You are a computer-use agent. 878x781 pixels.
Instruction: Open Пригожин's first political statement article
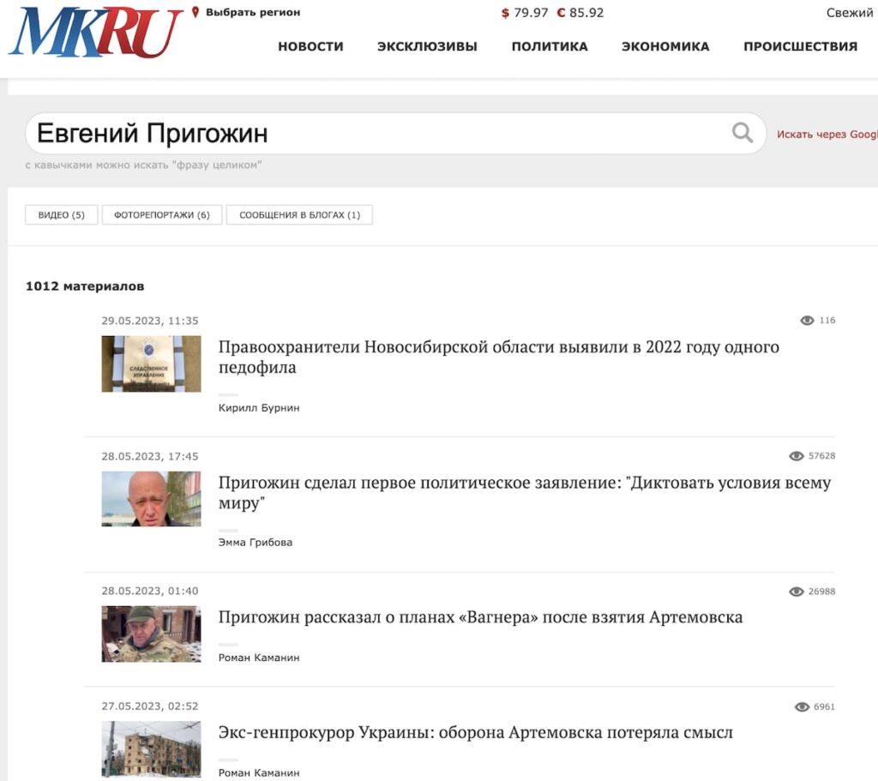click(x=524, y=492)
